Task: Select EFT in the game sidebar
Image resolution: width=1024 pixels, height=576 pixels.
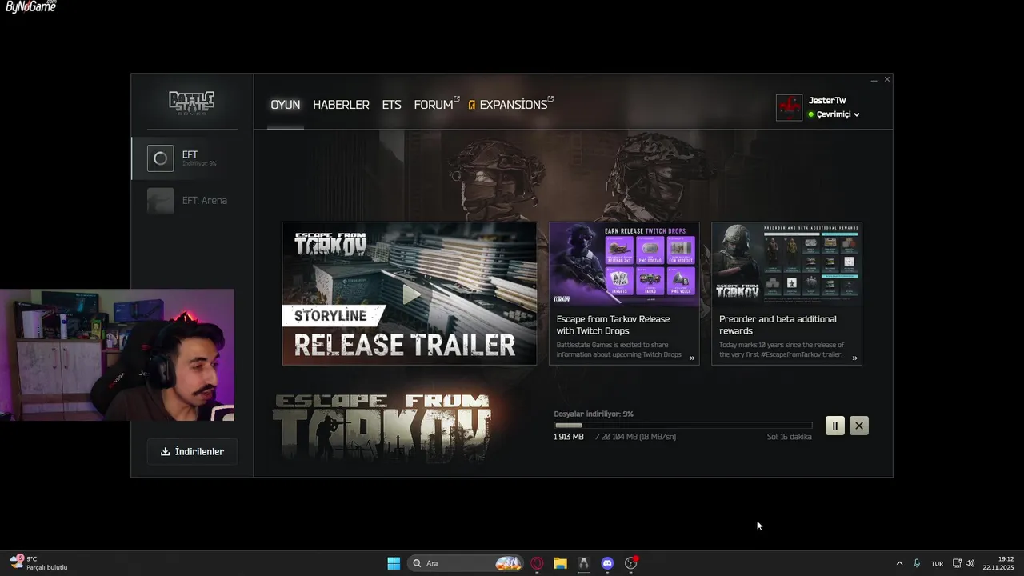Action: tap(192, 158)
